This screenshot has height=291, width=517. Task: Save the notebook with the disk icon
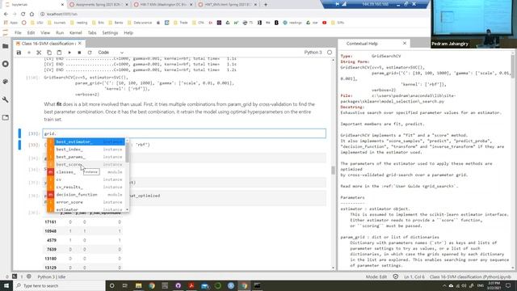click(19, 53)
